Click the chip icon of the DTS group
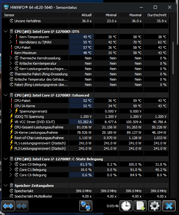Image resolution: width=179 pixels, height=215 pixels. (x=12, y=31)
